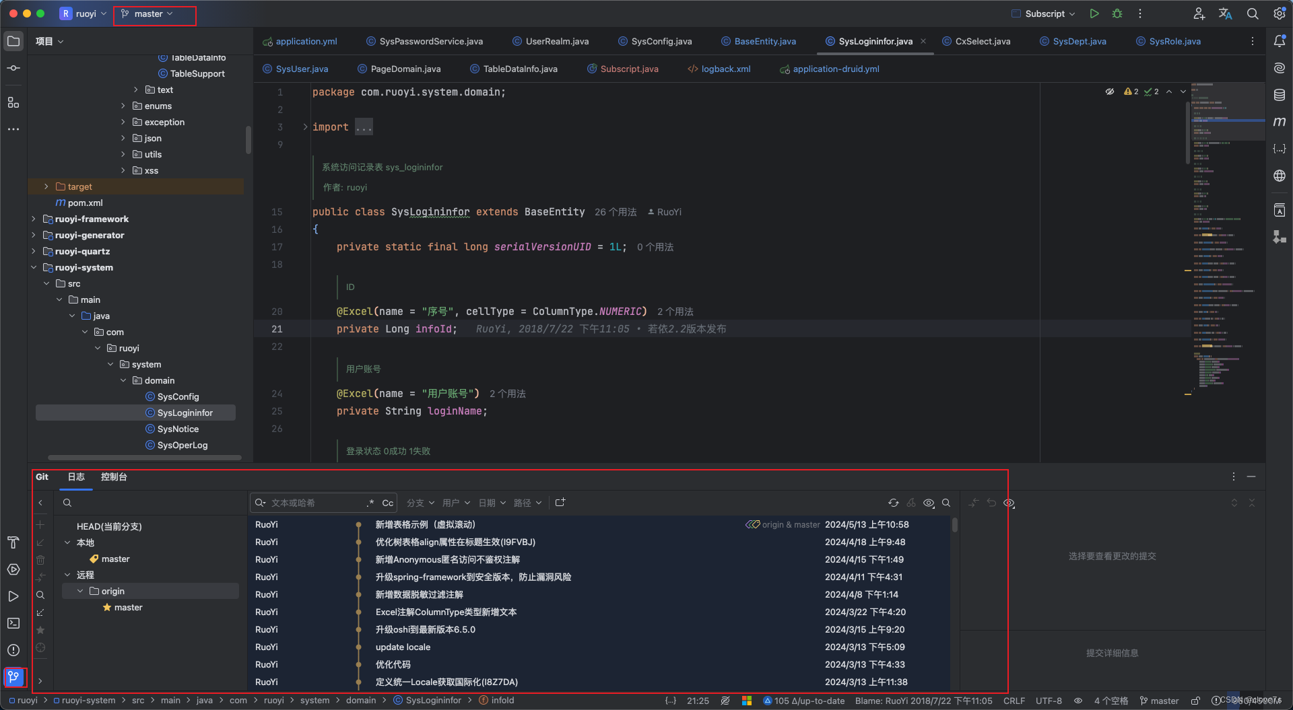
Task: Open the Git tool window icon
Action: pos(13,676)
